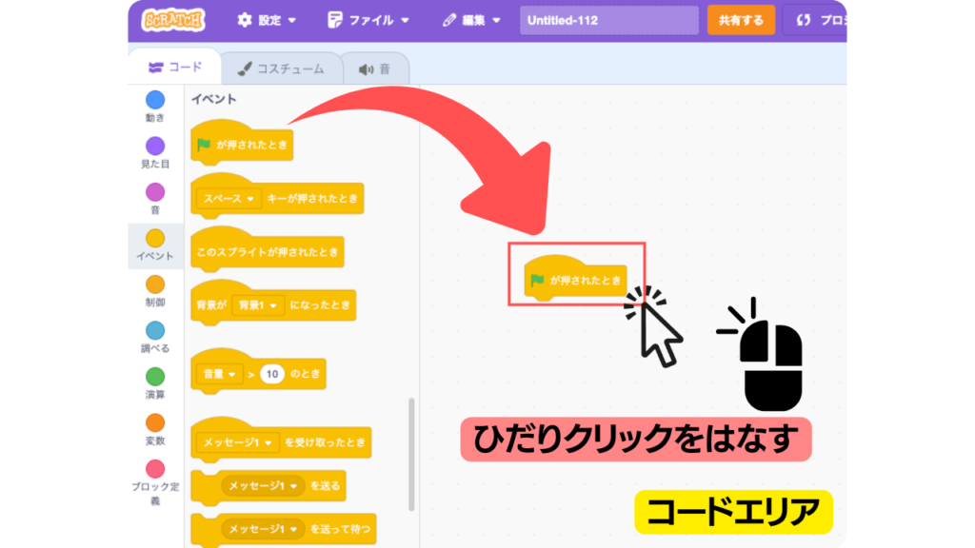The image size is (975, 548).
Task: Switch to the コード tab
Action: 175,68
